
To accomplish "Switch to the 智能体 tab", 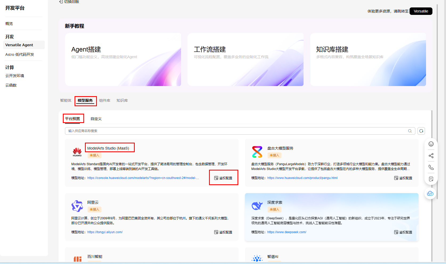I will coord(66,100).
